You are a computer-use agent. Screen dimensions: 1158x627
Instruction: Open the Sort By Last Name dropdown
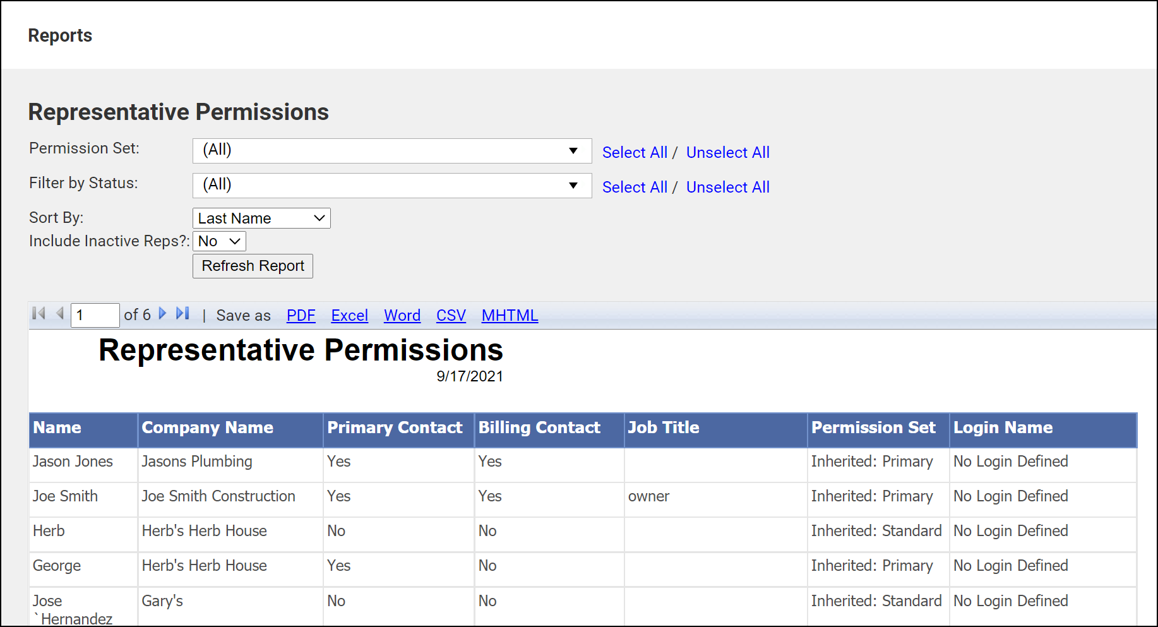pyautogui.click(x=261, y=218)
